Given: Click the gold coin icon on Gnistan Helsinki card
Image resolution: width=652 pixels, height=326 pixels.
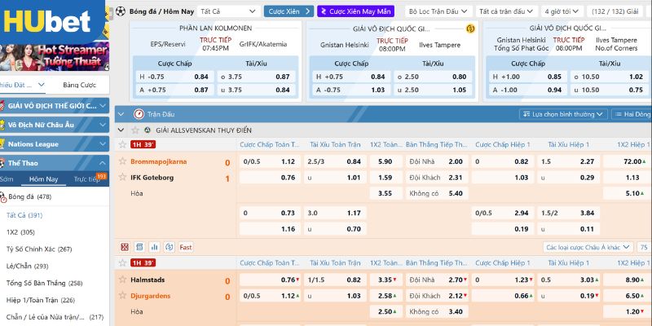Looking at the screenshot, I should click(x=470, y=29).
